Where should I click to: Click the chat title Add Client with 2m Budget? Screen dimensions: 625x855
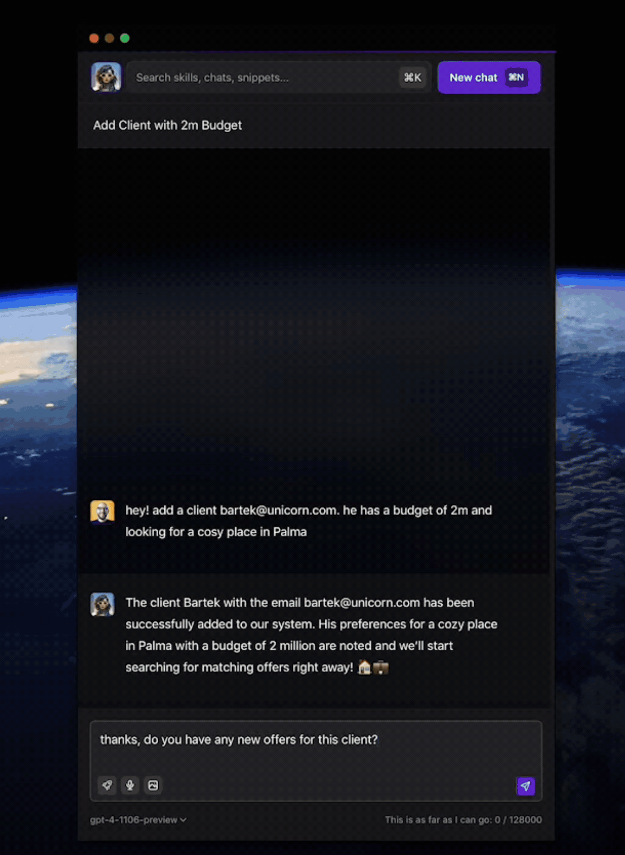point(167,125)
